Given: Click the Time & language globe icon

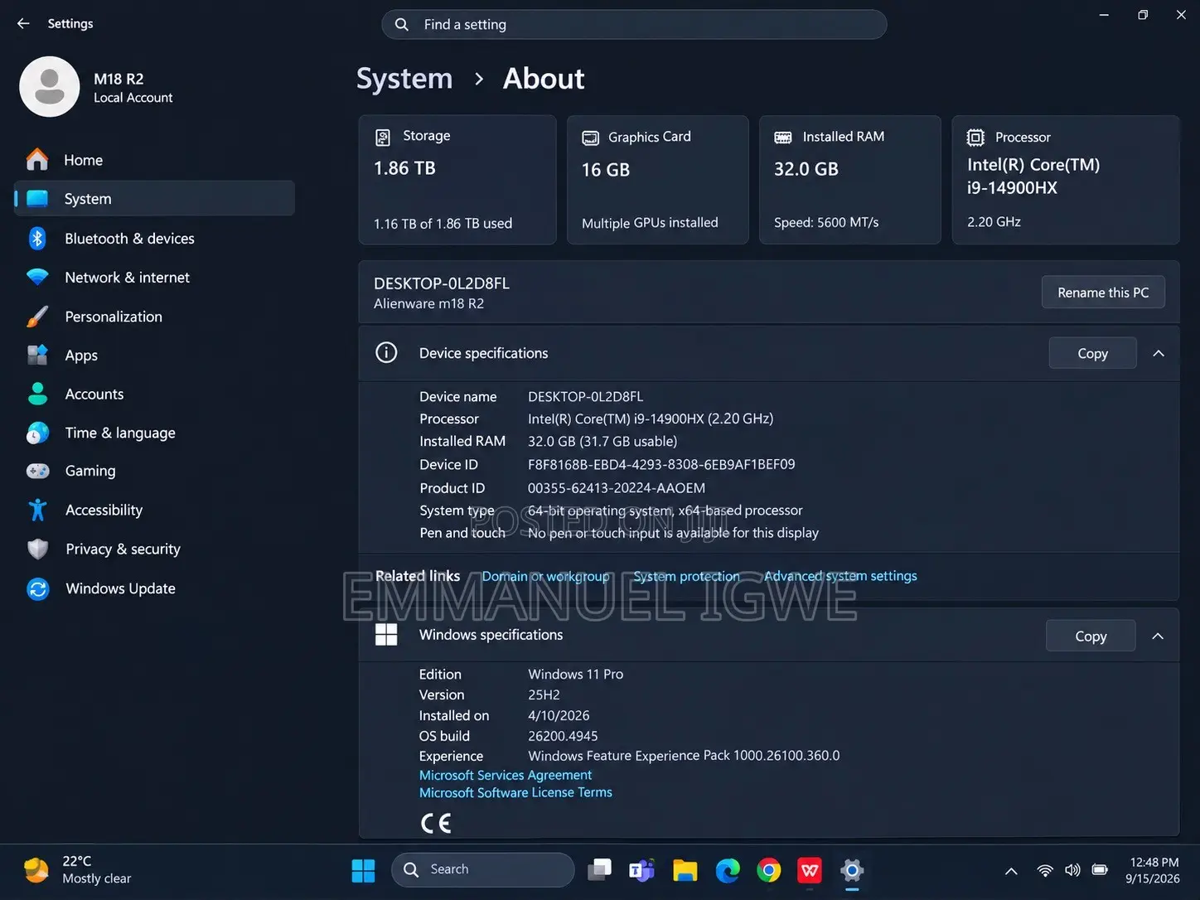Looking at the screenshot, I should 37,433.
